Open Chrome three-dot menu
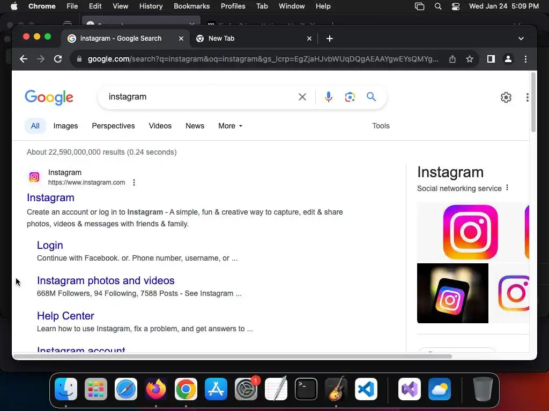Screen dimensions: 549x411 coord(525,59)
